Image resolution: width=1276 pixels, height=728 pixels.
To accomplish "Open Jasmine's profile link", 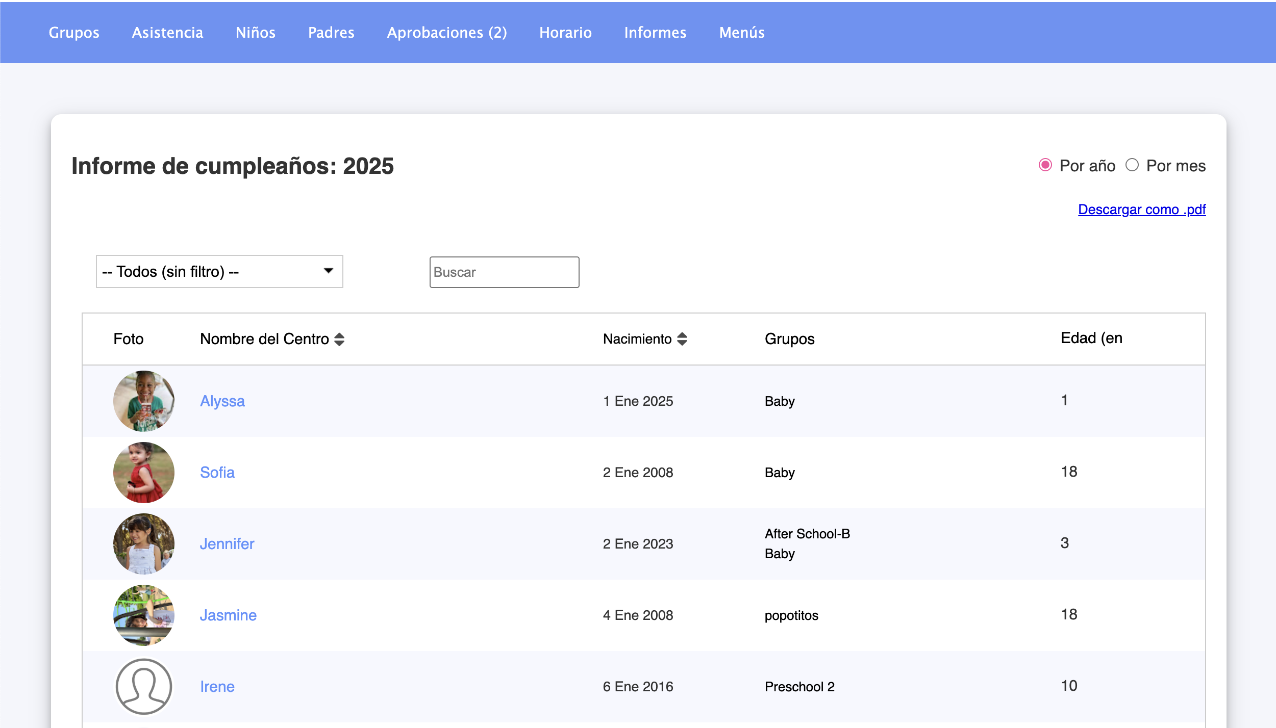I will coord(228,615).
